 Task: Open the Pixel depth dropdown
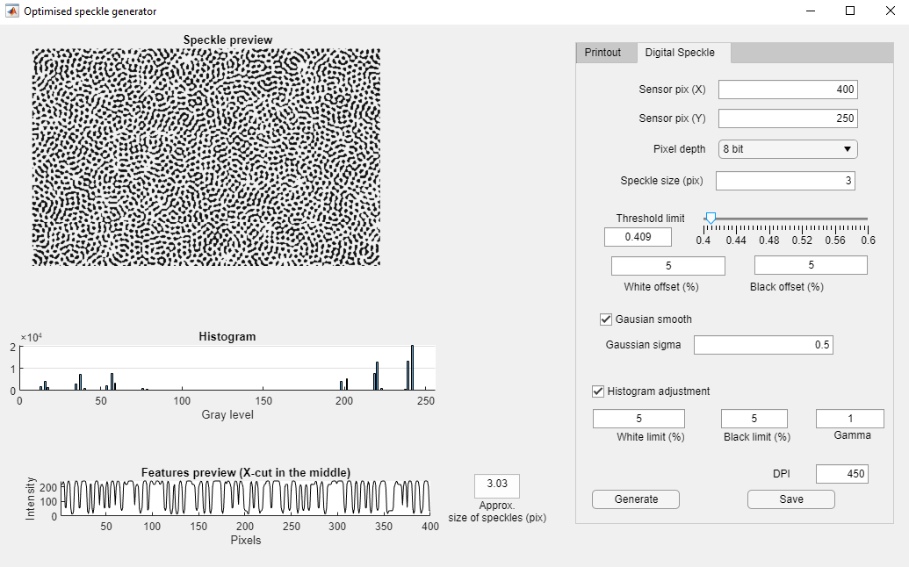788,149
